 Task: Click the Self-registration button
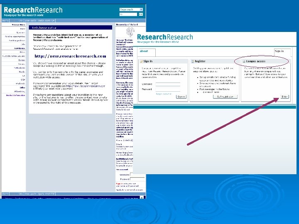coord(225,97)
